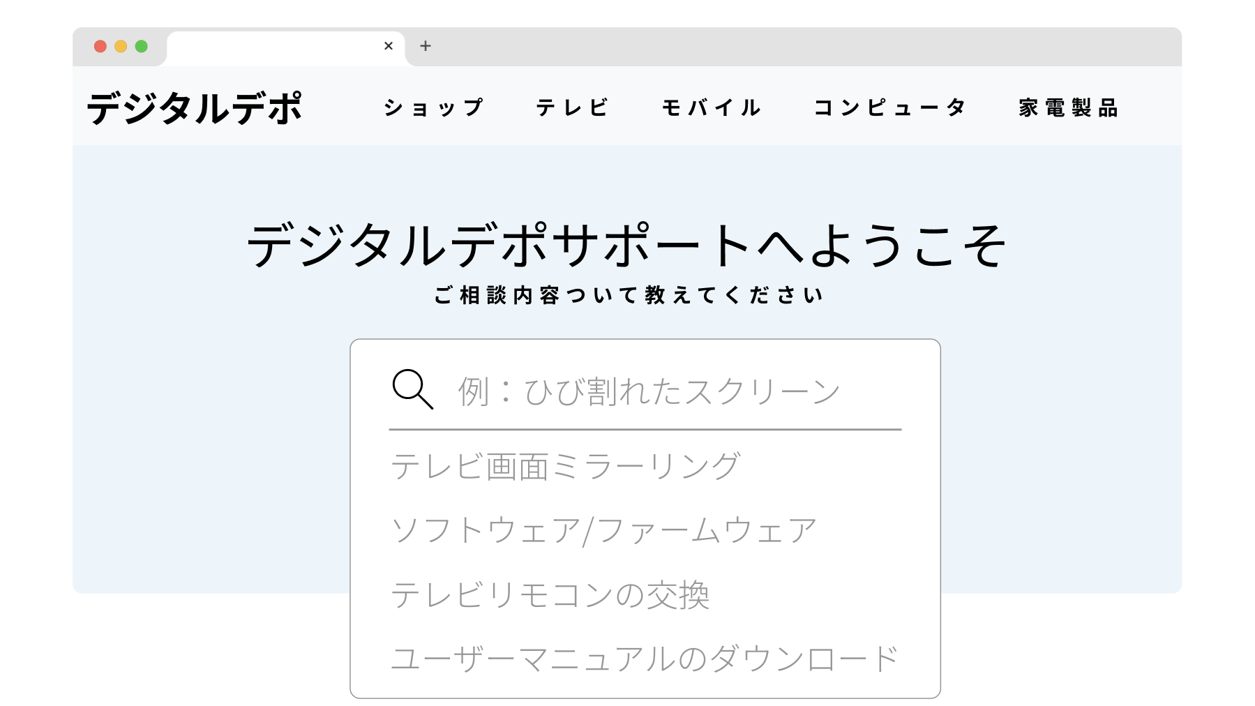The image size is (1255, 706).
Task: Close the current browser tab
Action: [x=389, y=46]
